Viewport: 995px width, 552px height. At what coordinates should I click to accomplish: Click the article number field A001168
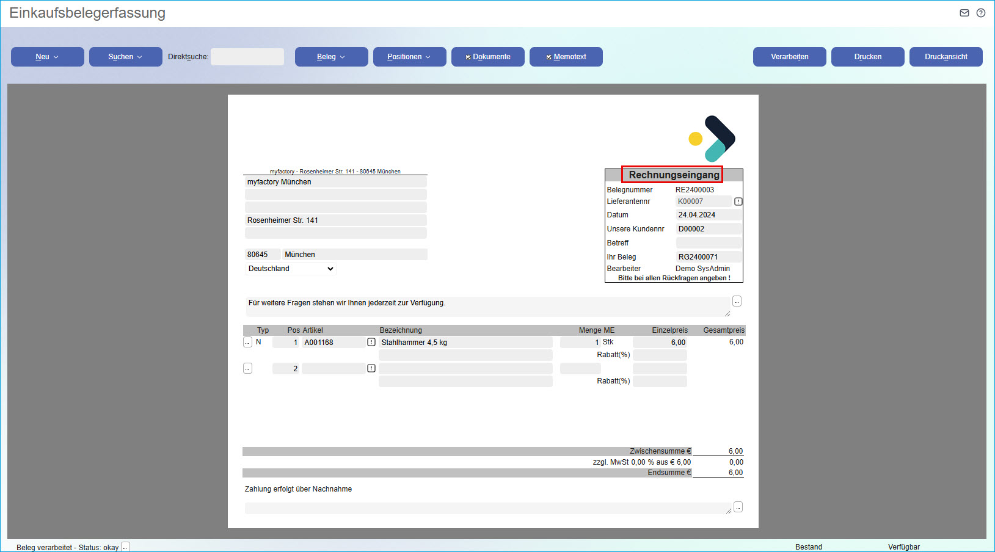coord(333,343)
